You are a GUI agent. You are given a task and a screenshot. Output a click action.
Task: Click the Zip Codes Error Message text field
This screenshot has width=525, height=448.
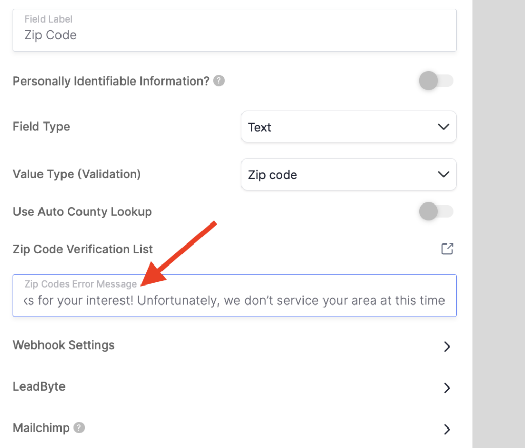(234, 300)
